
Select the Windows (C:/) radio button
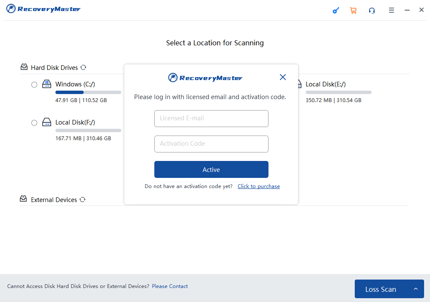[x=34, y=85]
